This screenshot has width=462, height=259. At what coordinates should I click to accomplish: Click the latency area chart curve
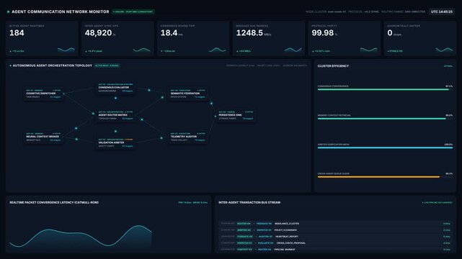click(81, 236)
